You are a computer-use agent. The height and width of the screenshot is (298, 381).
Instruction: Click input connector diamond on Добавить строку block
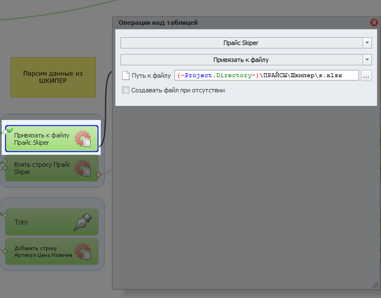(x=5, y=251)
